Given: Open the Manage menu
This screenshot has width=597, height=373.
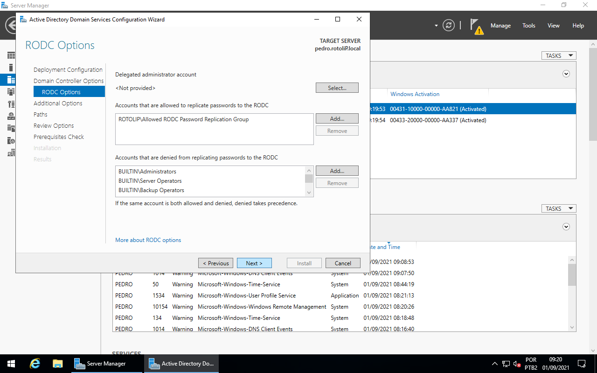Looking at the screenshot, I should coord(500,26).
